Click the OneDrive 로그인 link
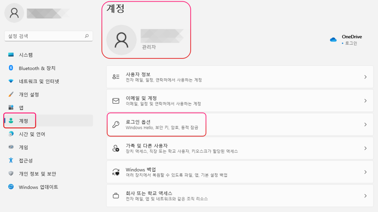Viewport: 378px width, 212px height. [351, 43]
